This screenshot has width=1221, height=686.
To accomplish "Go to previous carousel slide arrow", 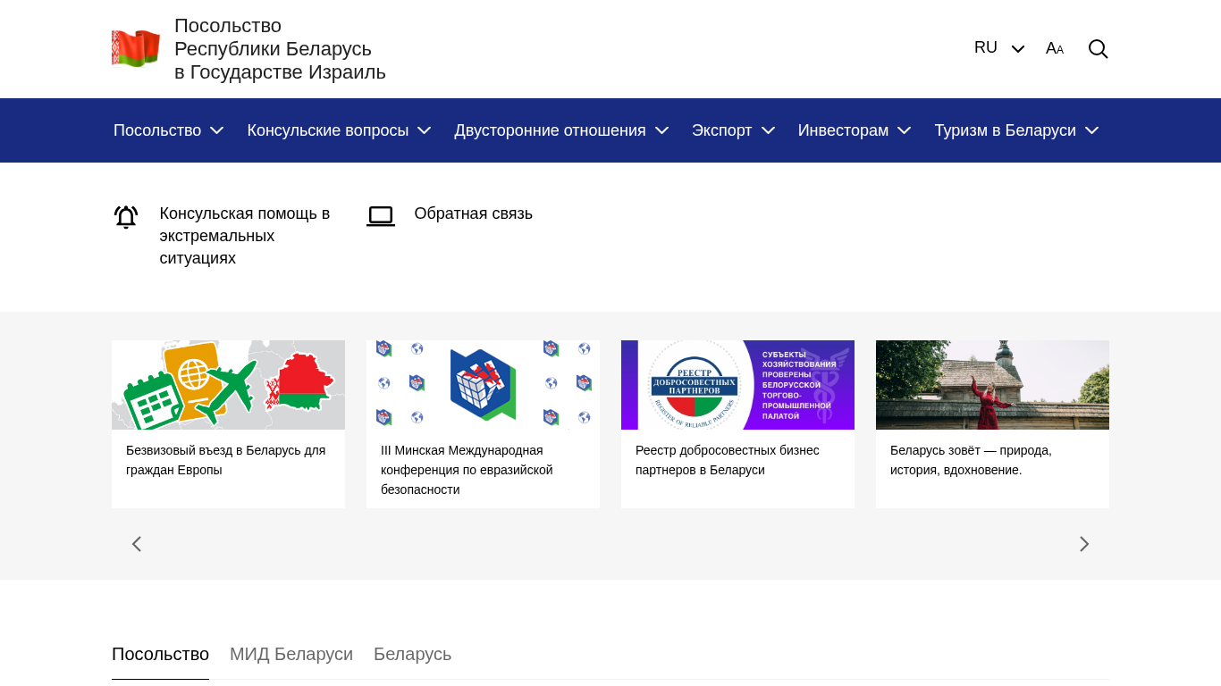I will [137, 544].
